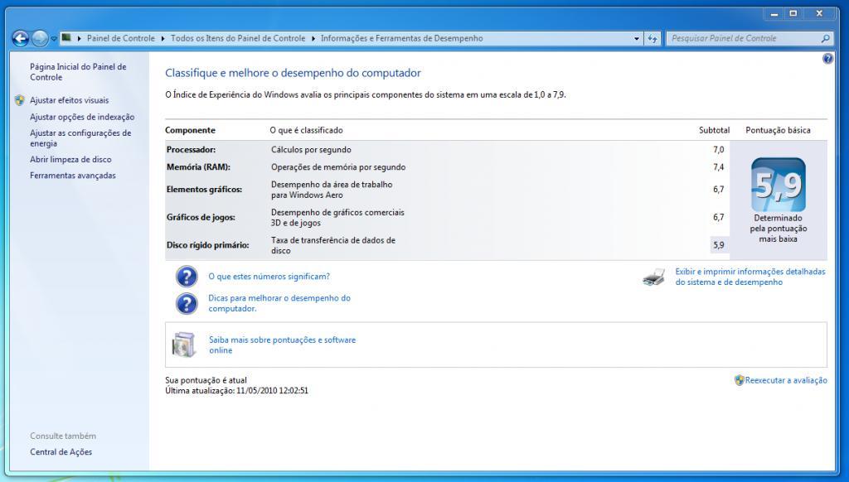Click the 7,4 memory subtotal value
Viewport: 849px width, 482px height.
pos(719,167)
